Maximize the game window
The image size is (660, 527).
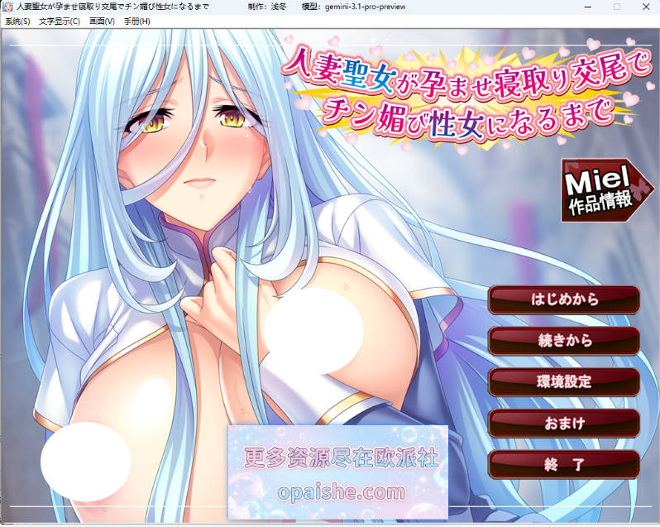617,7
